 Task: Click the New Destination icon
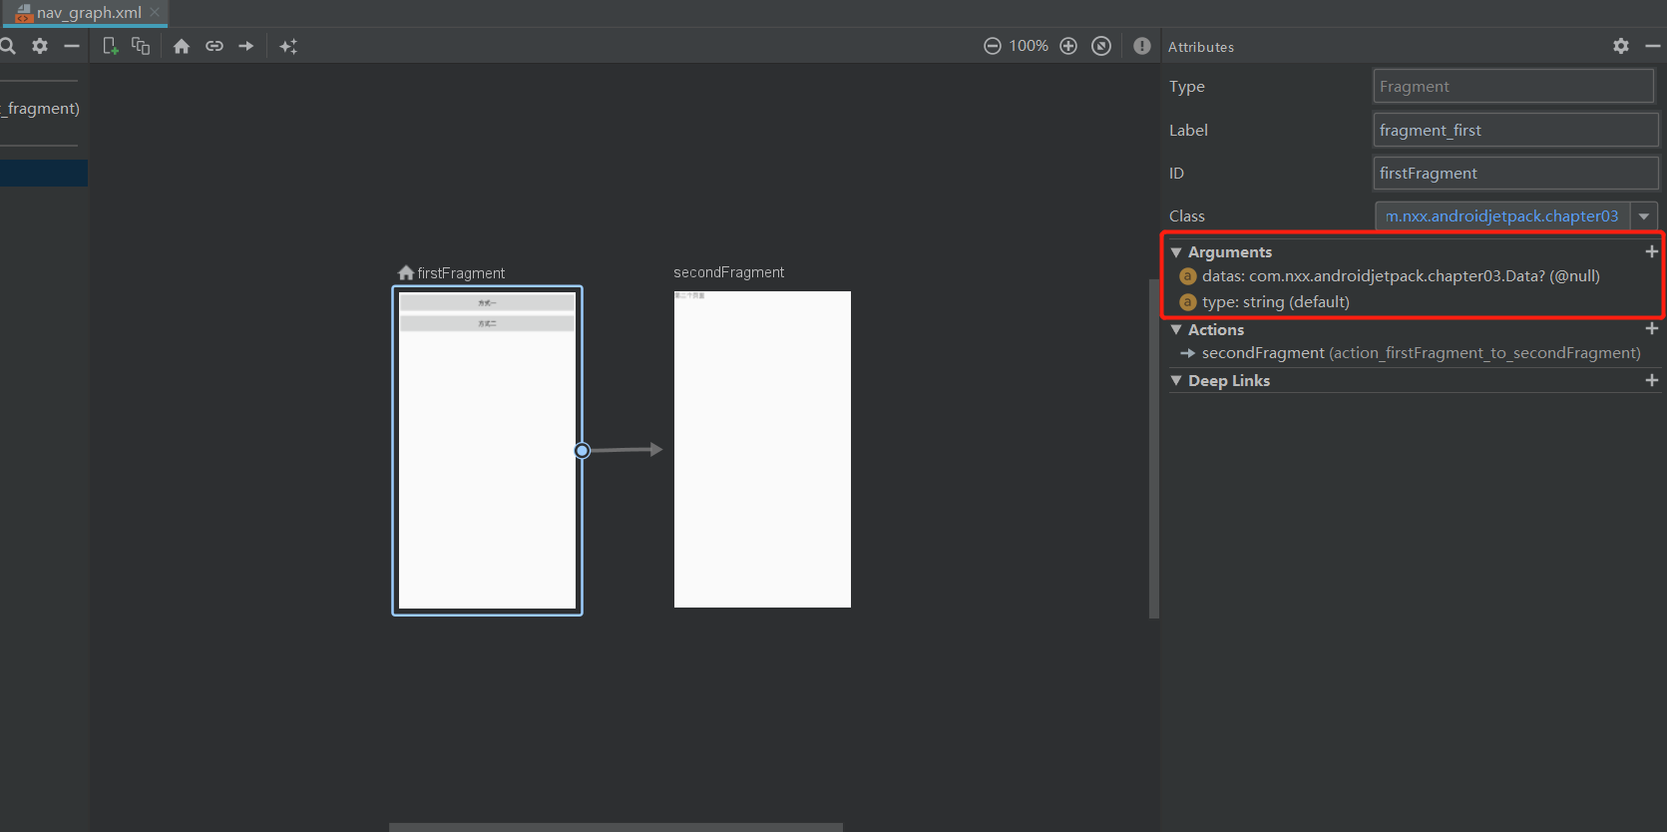coord(111,46)
